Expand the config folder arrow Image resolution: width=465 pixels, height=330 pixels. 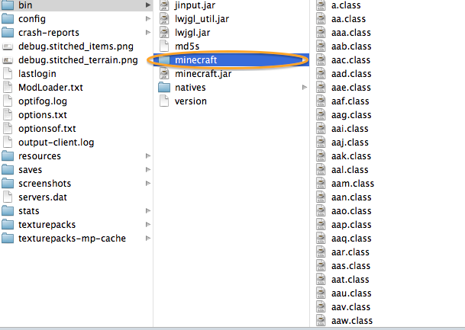coord(147,19)
